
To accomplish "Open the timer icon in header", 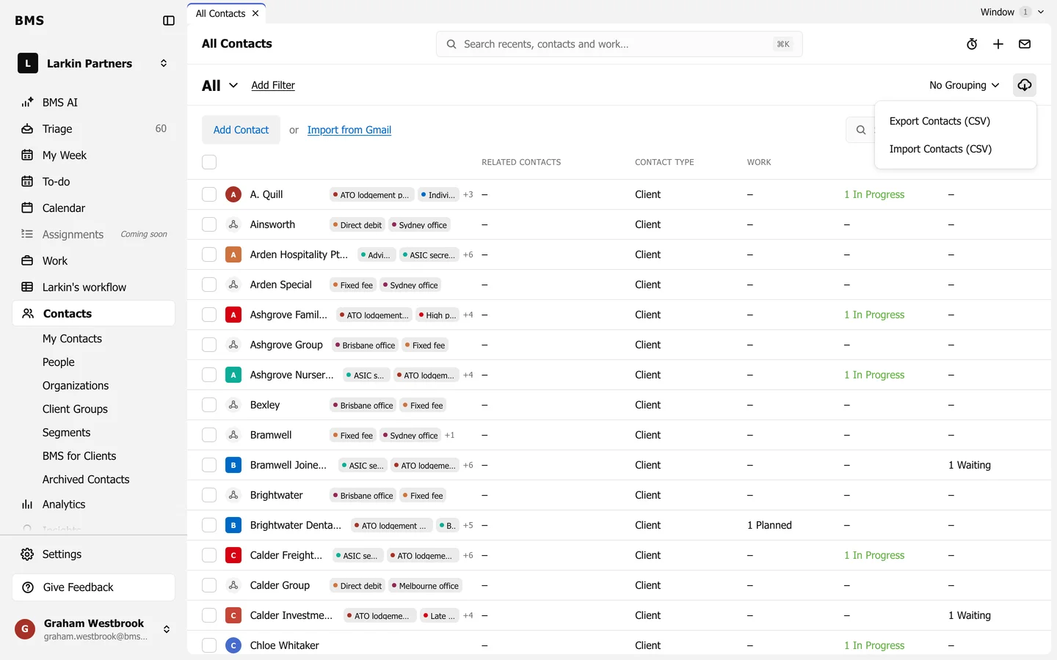I will 972,44.
